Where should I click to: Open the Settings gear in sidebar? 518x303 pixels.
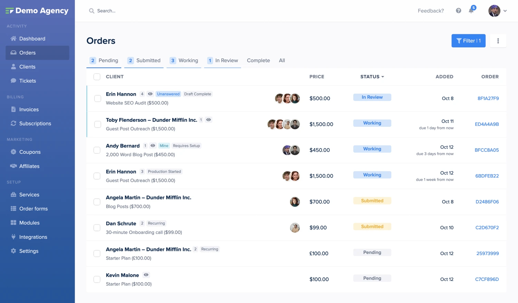[x=29, y=251]
